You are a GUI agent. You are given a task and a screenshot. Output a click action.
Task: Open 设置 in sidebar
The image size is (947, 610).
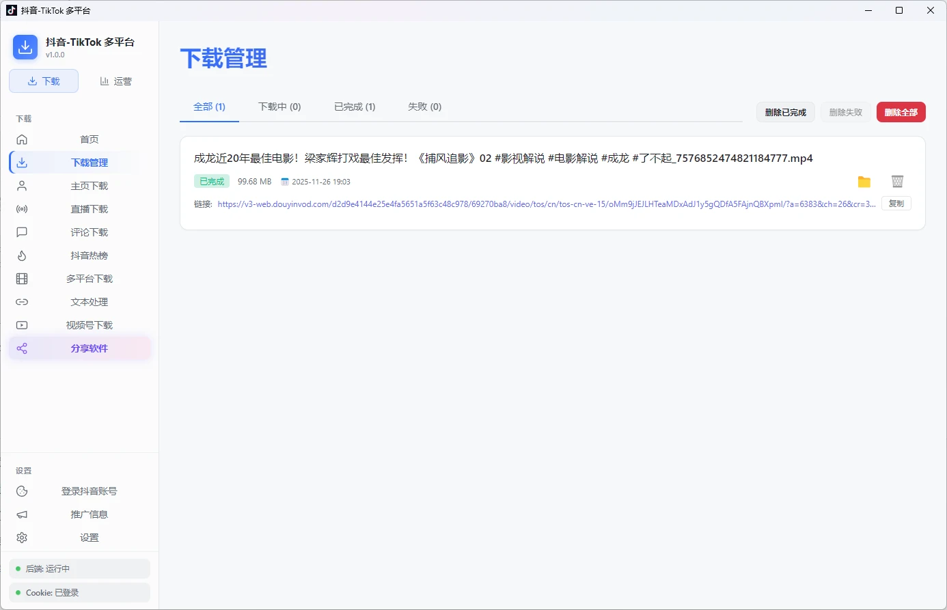79,538
